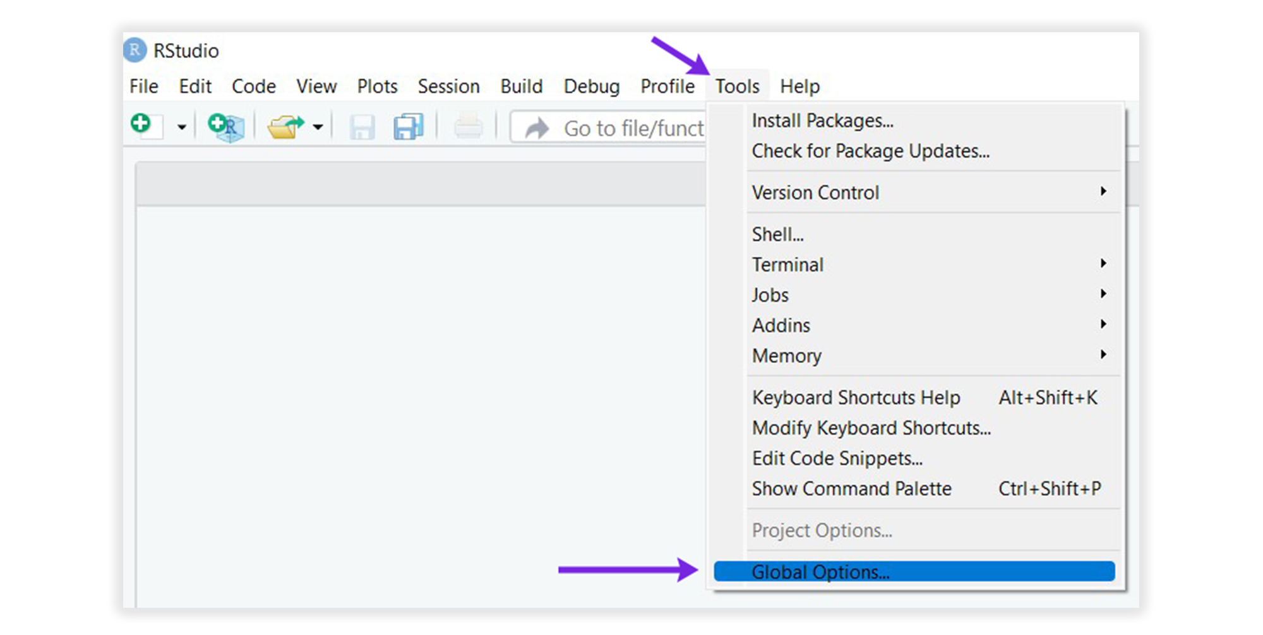Image resolution: width=1263 pixels, height=635 pixels.
Task: Choose Install Packages from Tools menu
Action: coord(914,121)
